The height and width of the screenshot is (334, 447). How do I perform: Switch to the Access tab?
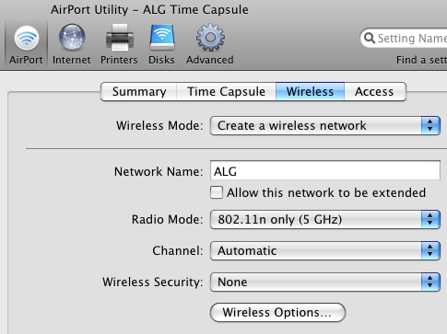click(x=375, y=91)
